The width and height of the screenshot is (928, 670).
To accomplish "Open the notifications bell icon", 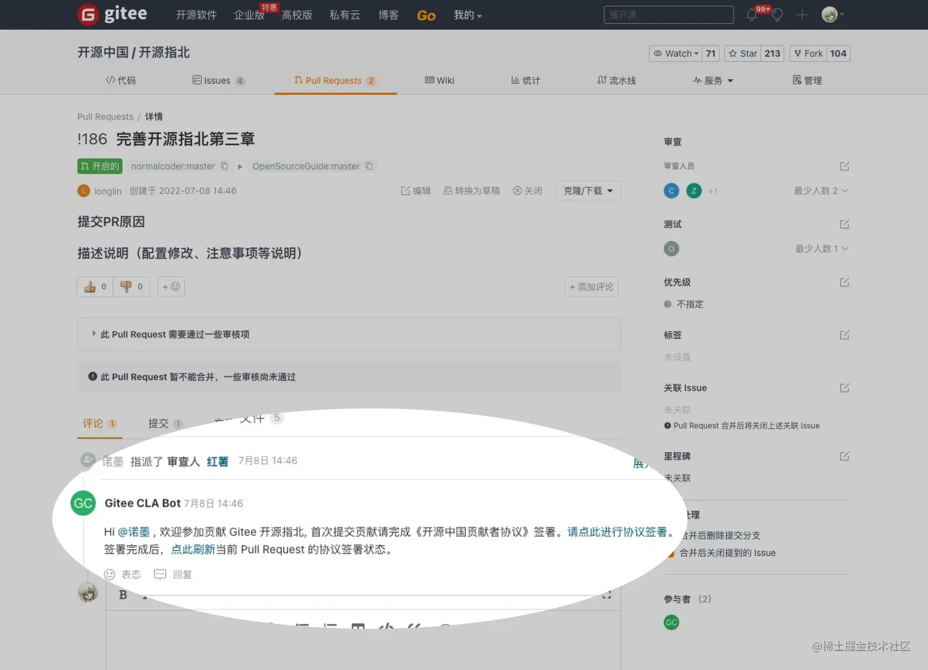I will tap(752, 15).
